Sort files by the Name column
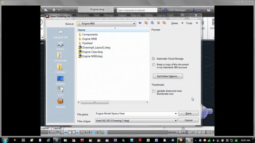Image resolution: width=255 pixels, height=143 pixels. coord(113,30)
